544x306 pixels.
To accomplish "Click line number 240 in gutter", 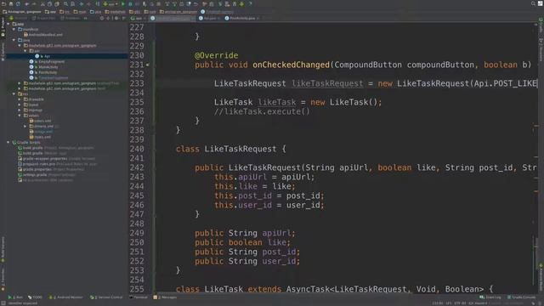I will pyautogui.click(x=137, y=149).
